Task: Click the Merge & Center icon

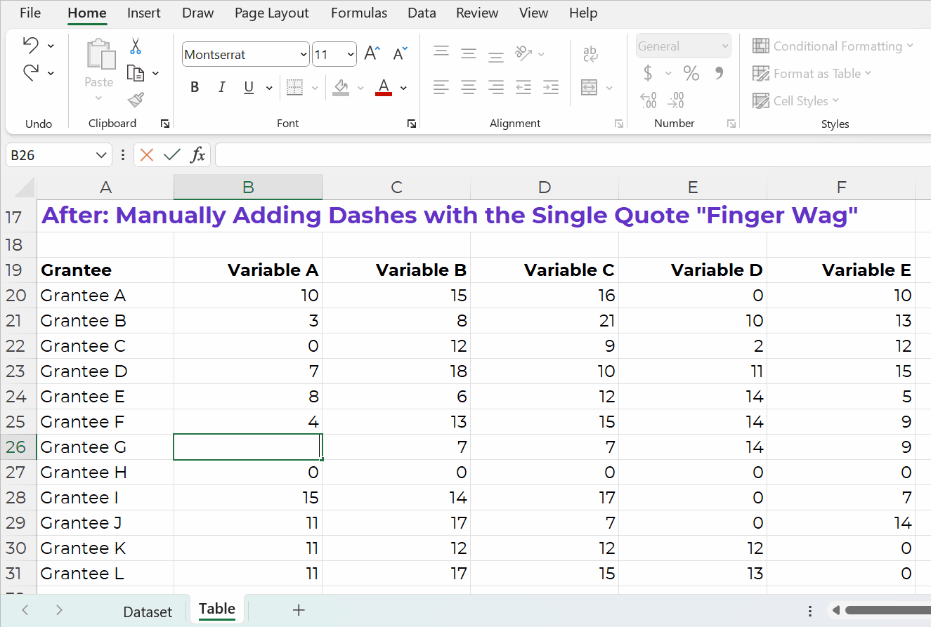Action: [x=589, y=88]
